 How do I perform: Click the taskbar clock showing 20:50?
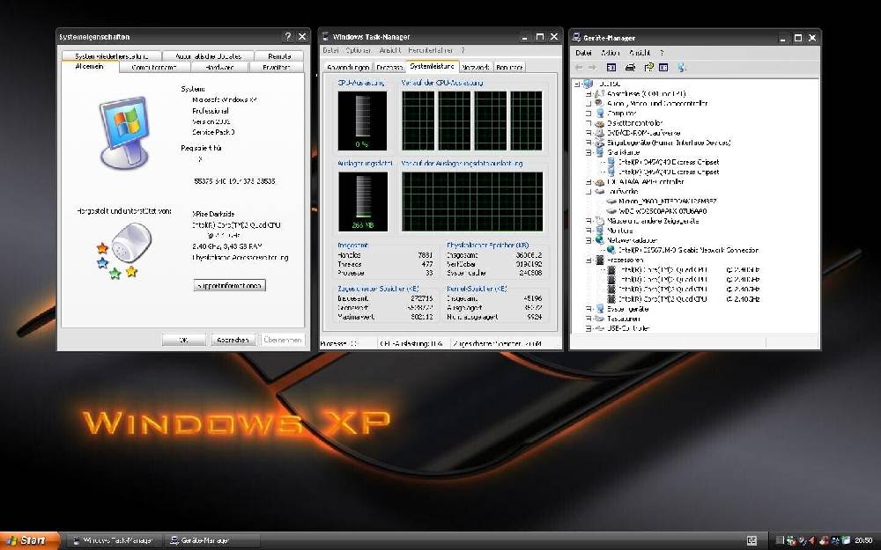click(x=863, y=540)
